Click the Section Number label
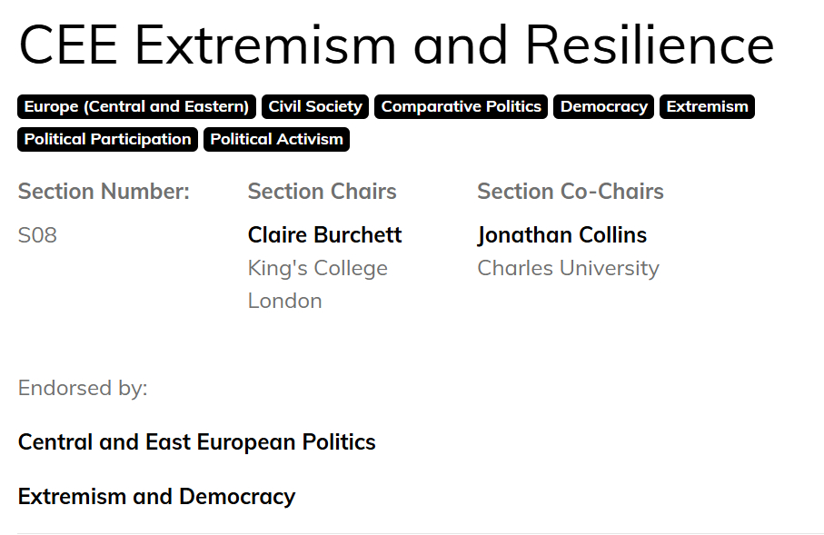Viewport: 824px width, 535px height. [x=104, y=192]
